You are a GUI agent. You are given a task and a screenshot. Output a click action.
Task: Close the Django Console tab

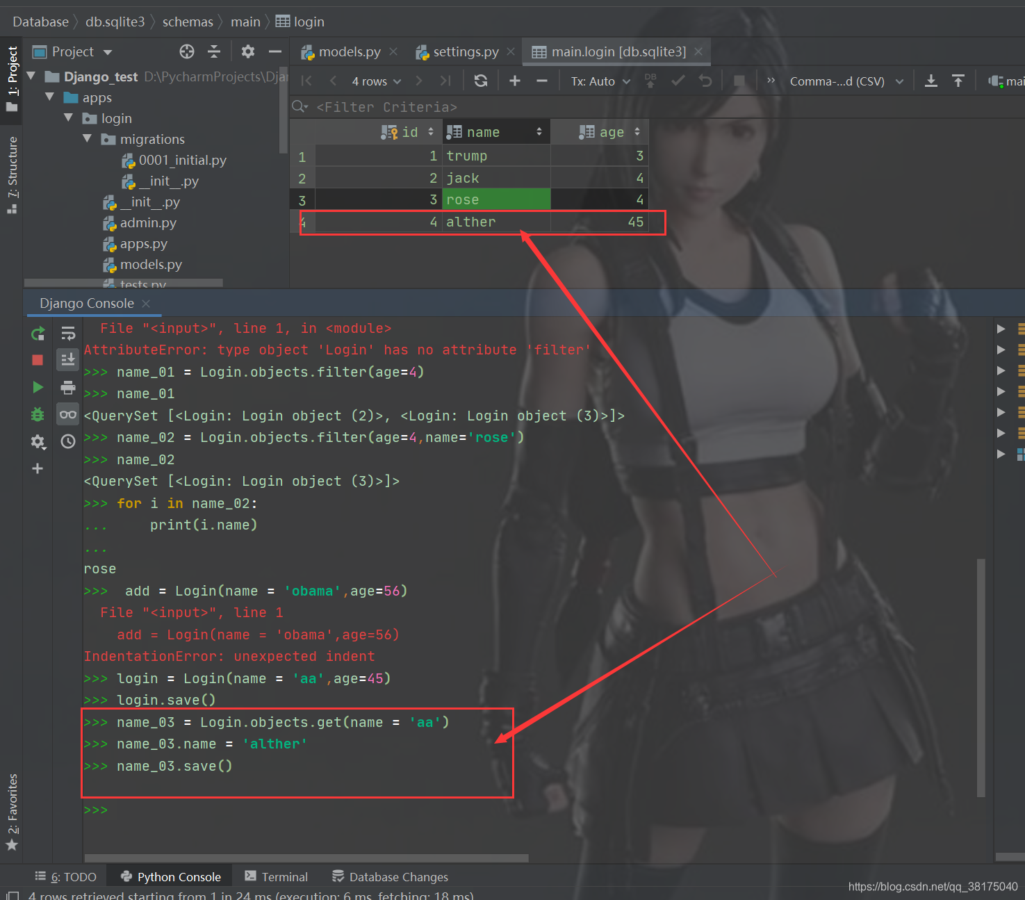[146, 304]
